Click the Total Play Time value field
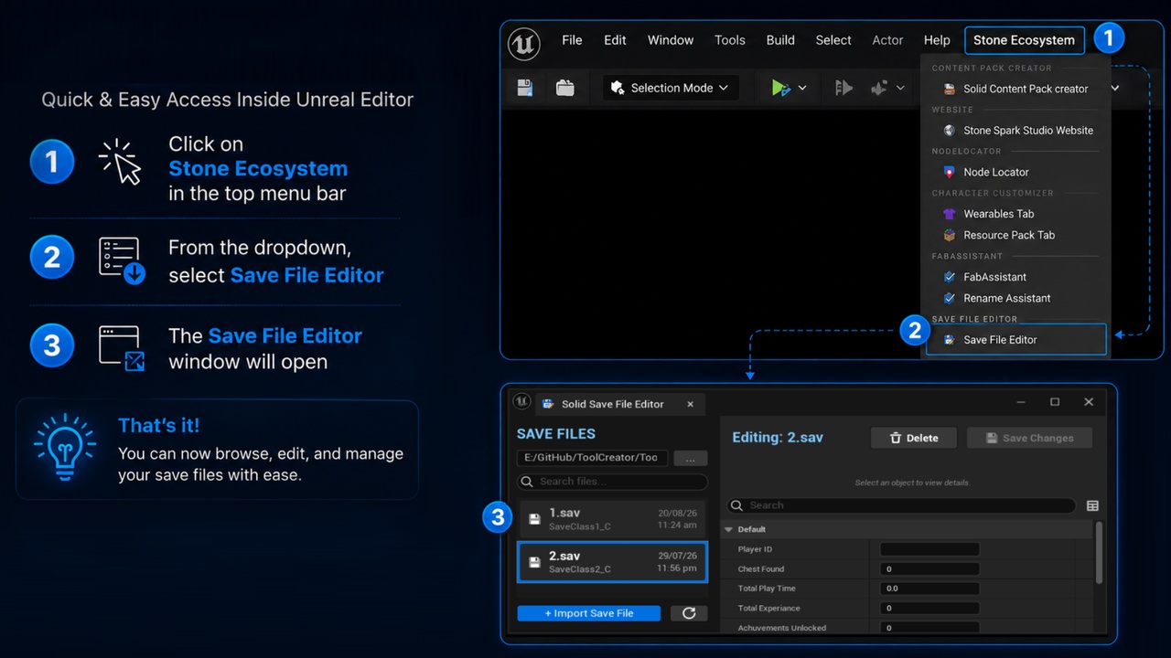Screen dimensions: 1171x658 [x=929, y=589]
